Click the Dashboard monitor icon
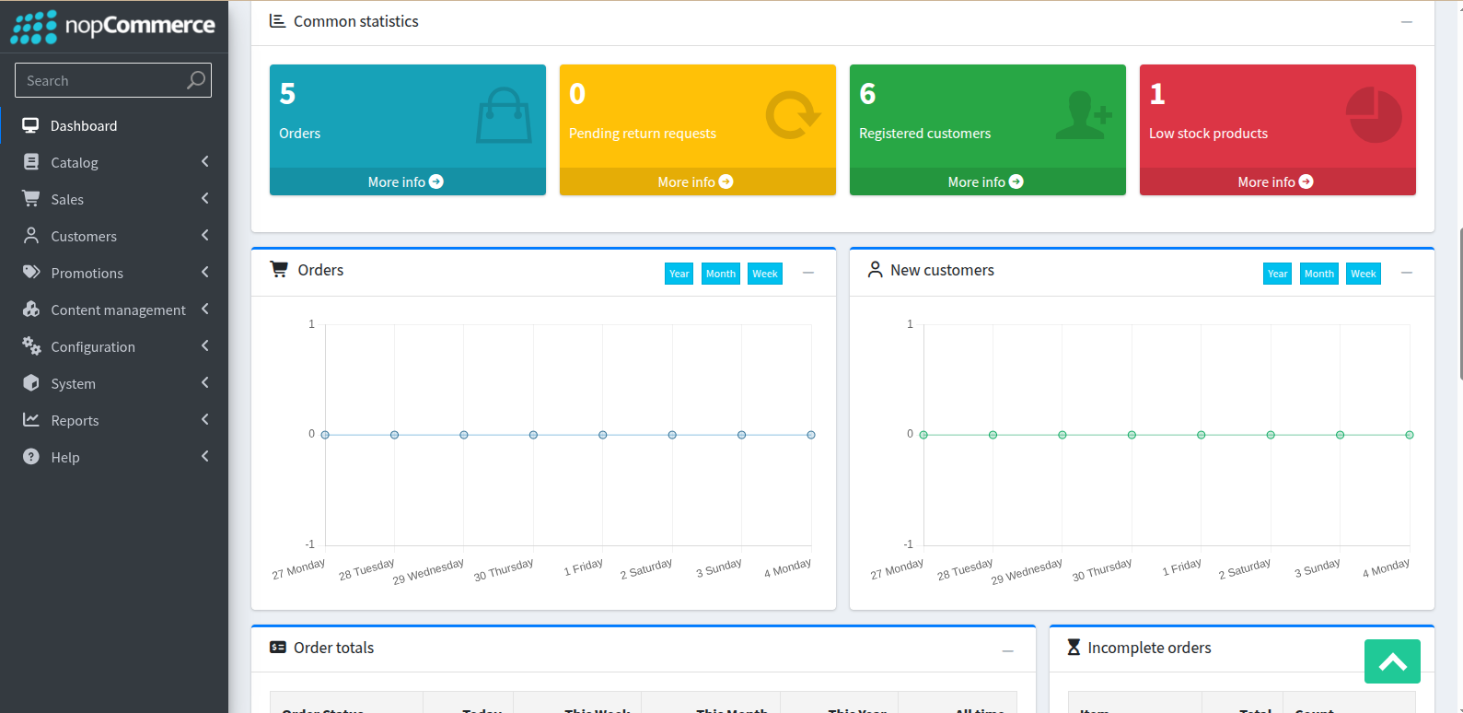 pyautogui.click(x=31, y=125)
